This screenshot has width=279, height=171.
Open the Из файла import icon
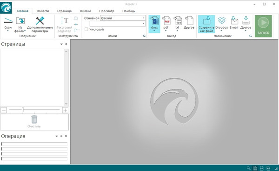(x=20, y=21)
